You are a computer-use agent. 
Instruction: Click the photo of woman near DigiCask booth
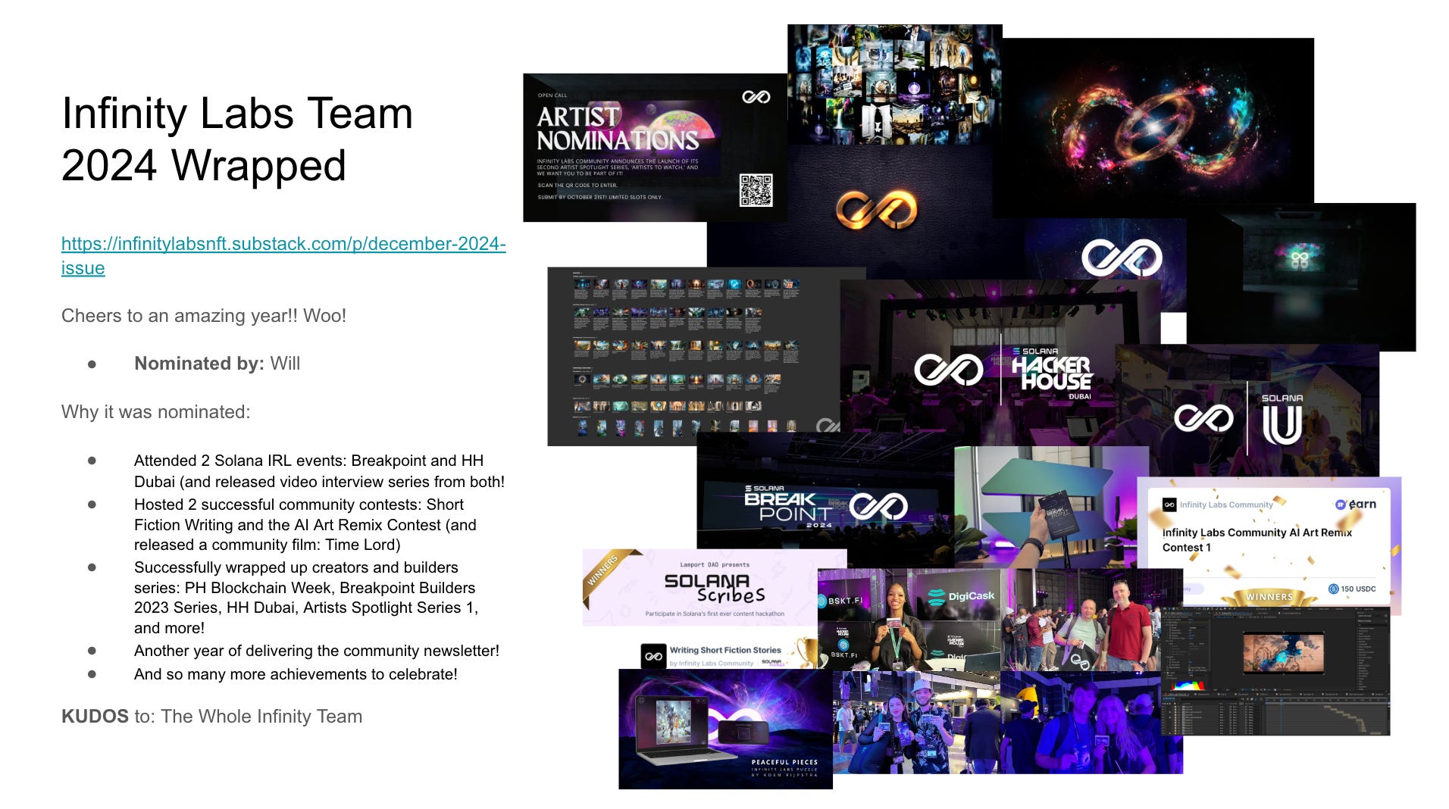pos(909,620)
